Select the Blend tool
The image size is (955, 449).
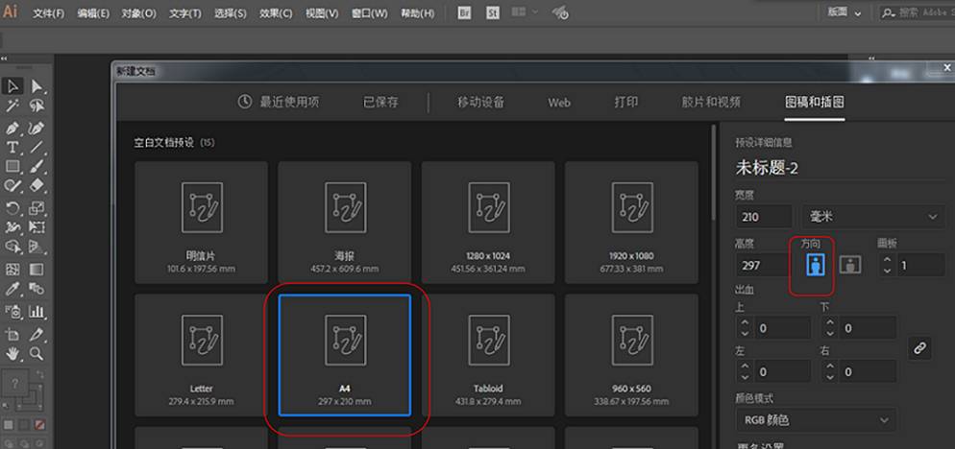(x=37, y=289)
